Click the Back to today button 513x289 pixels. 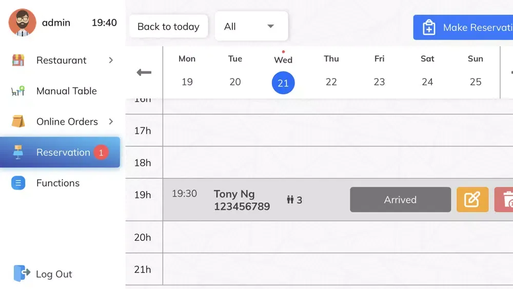168,27
